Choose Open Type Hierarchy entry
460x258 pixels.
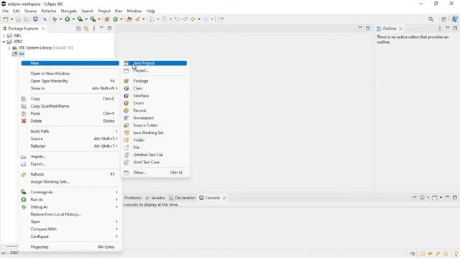pyautogui.click(x=70, y=81)
